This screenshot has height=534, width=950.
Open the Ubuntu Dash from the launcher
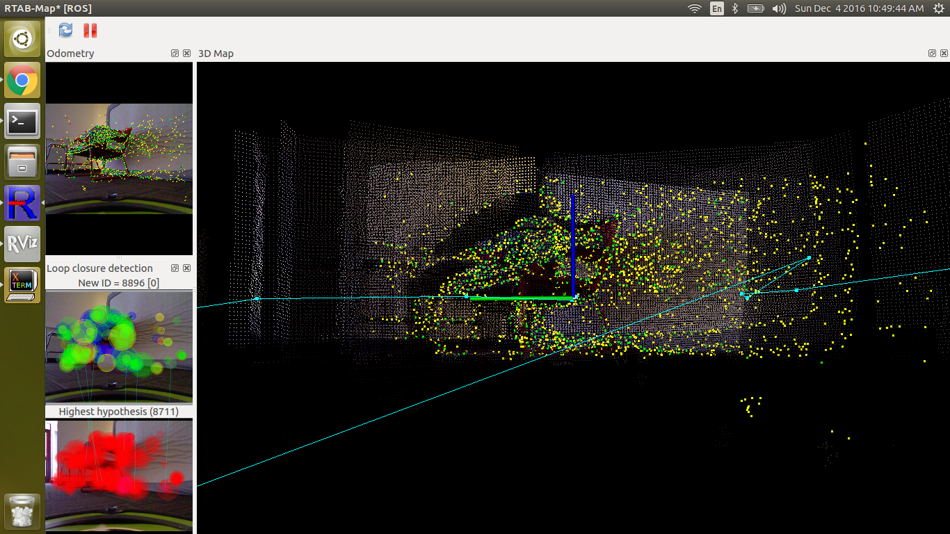[22, 39]
